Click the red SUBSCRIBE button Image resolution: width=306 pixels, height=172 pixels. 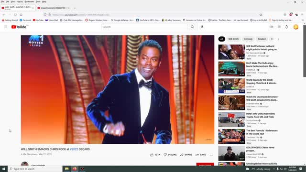[x=205, y=164]
